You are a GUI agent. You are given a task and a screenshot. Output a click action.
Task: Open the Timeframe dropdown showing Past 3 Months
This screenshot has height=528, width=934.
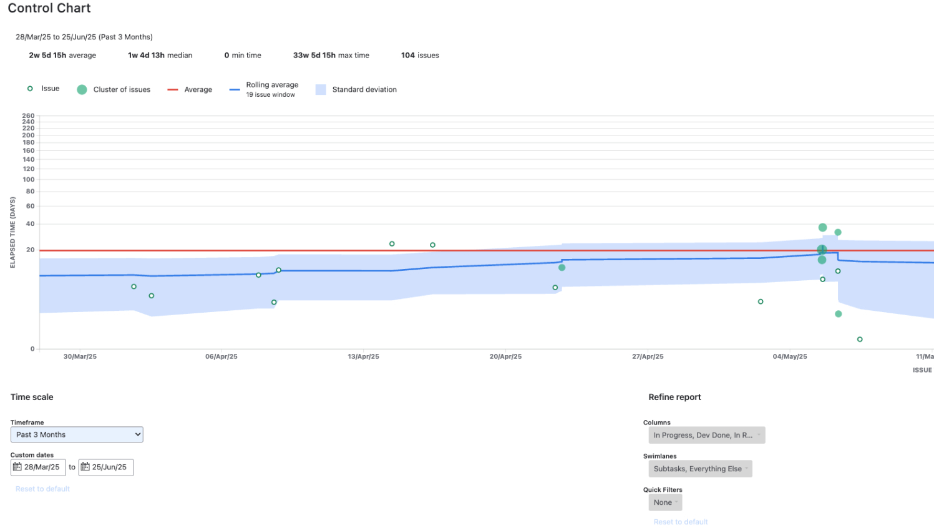tap(76, 434)
